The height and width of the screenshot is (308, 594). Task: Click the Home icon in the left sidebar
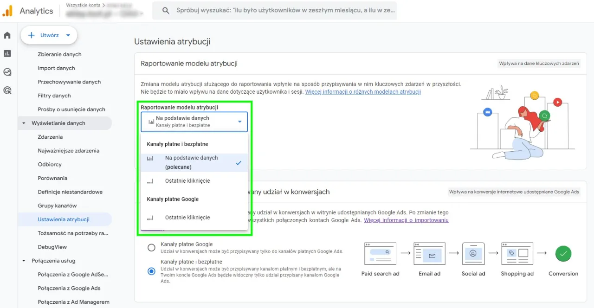pos(7,35)
